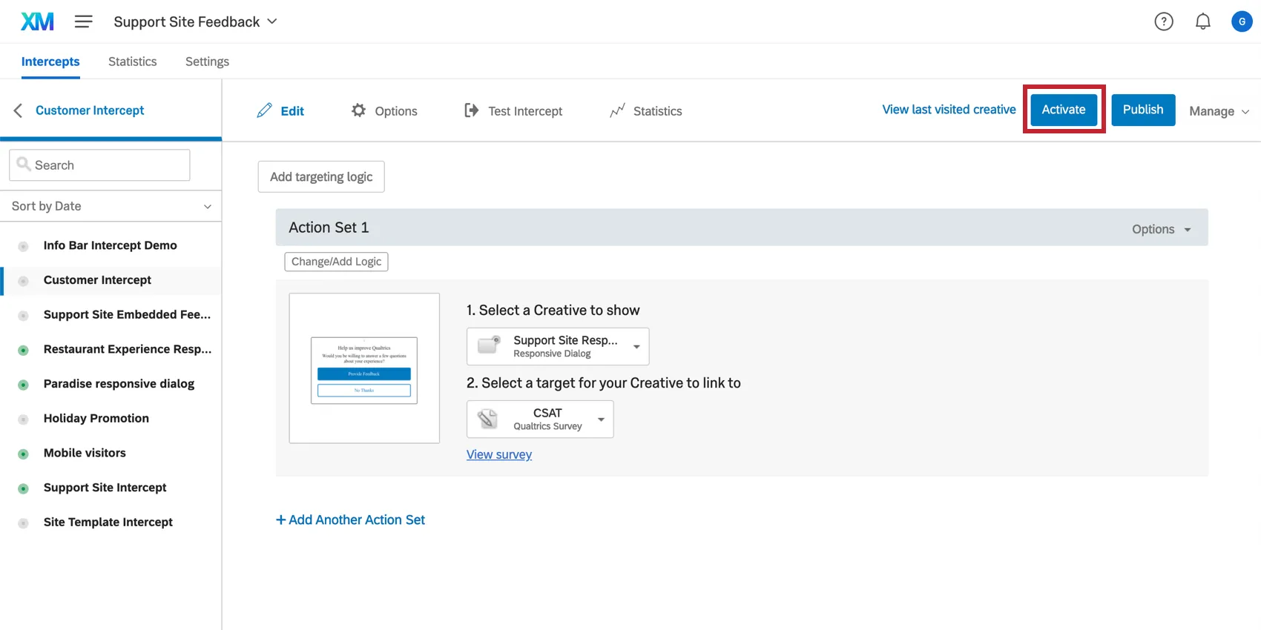
Task: Click the Test Intercept icon
Action: click(x=471, y=110)
